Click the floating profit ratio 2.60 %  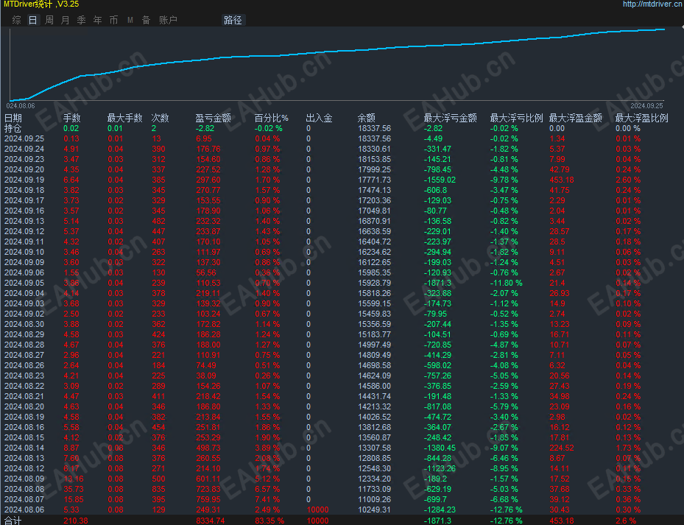[x=628, y=180]
